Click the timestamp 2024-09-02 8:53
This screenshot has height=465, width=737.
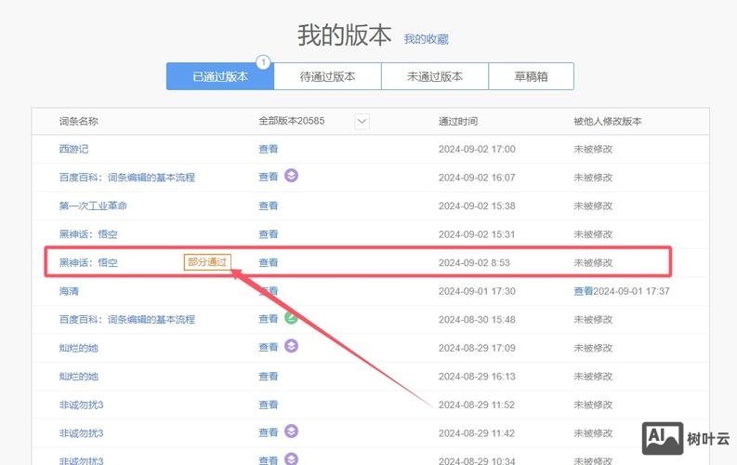[474, 263]
